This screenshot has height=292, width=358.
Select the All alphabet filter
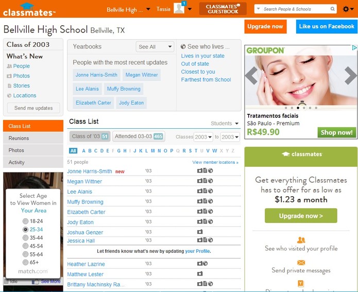pyautogui.click(x=73, y=151)
